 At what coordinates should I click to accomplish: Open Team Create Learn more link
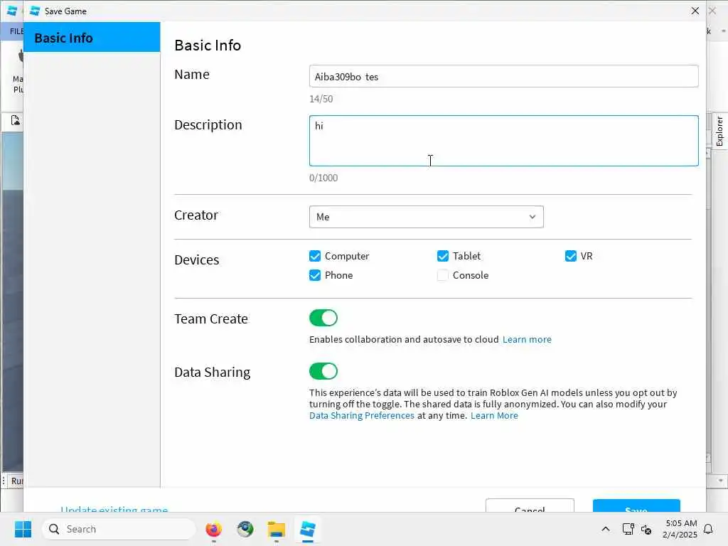click(x=527, y=339)
